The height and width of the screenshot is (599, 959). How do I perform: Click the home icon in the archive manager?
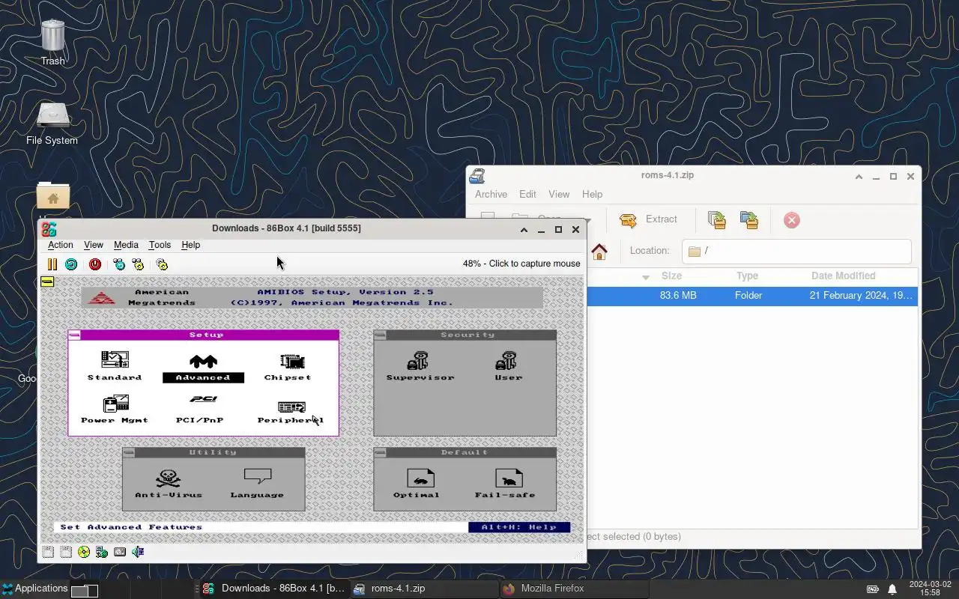pyautogui.click(x=599, y=251)
